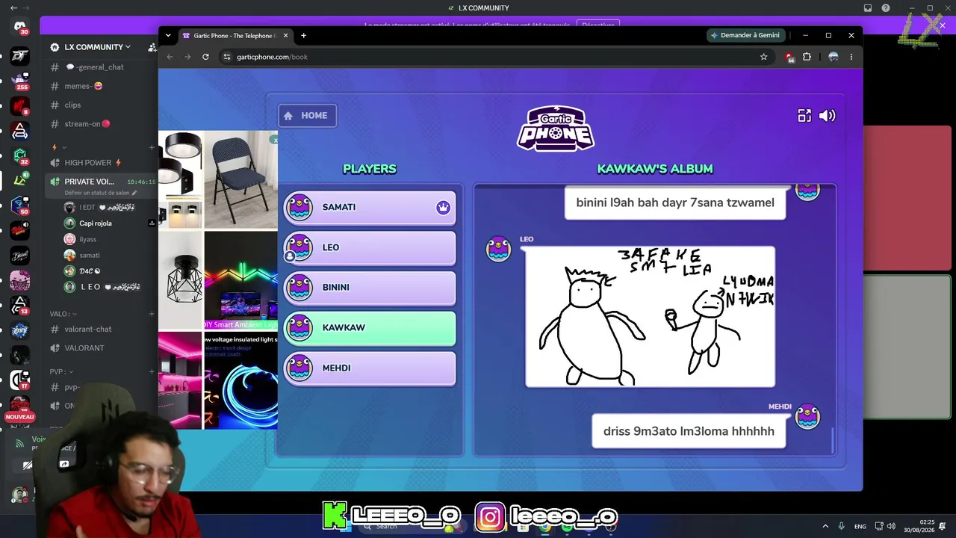Select player SAMATI in players list
956x538 pixels.
[370, 207]
